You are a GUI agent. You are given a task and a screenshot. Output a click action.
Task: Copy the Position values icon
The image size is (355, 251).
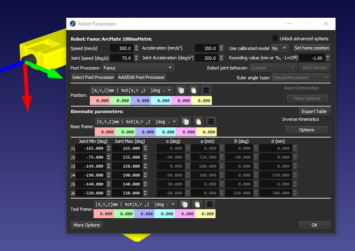pyautogui.click(x=181, y=91)
